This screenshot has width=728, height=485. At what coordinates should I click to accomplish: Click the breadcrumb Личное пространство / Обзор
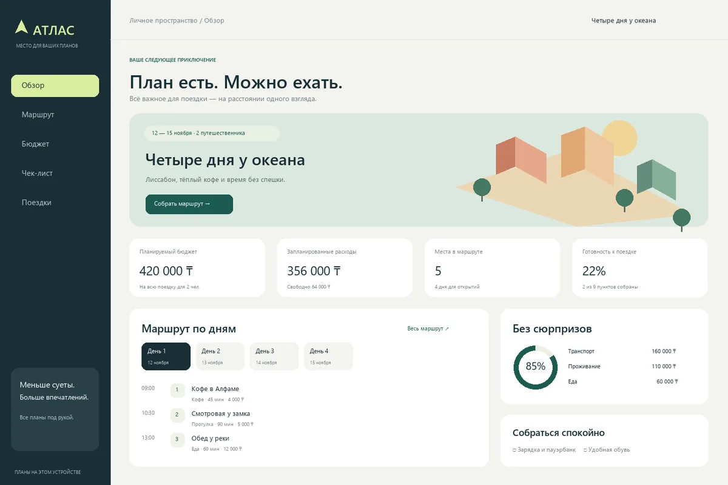coord(177,21)
